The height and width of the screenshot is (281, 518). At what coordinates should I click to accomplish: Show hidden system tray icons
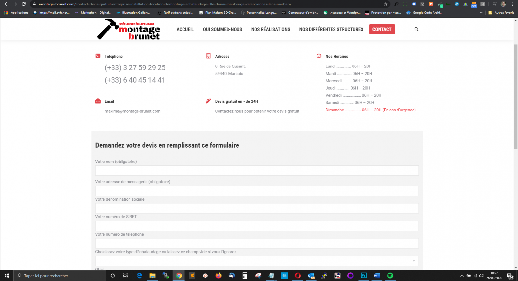coord(462,276)
